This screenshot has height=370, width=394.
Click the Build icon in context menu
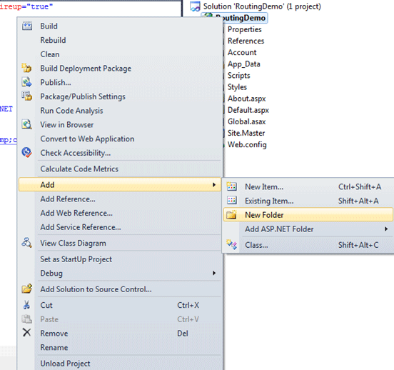[x=27, y=26]
